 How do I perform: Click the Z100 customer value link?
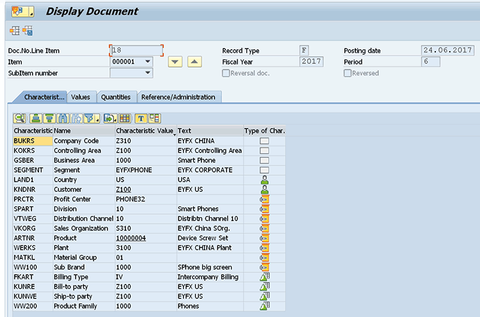(x=124, y=190)
